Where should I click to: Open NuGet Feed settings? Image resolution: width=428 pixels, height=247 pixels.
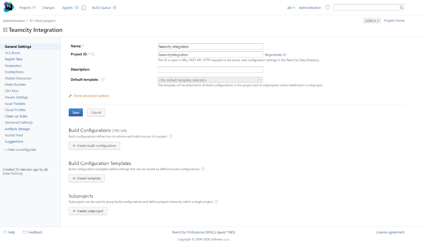pos(14,135)
